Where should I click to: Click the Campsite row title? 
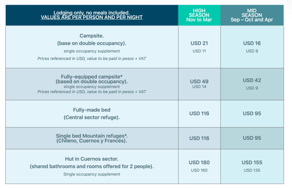click(x=92, y=36)
